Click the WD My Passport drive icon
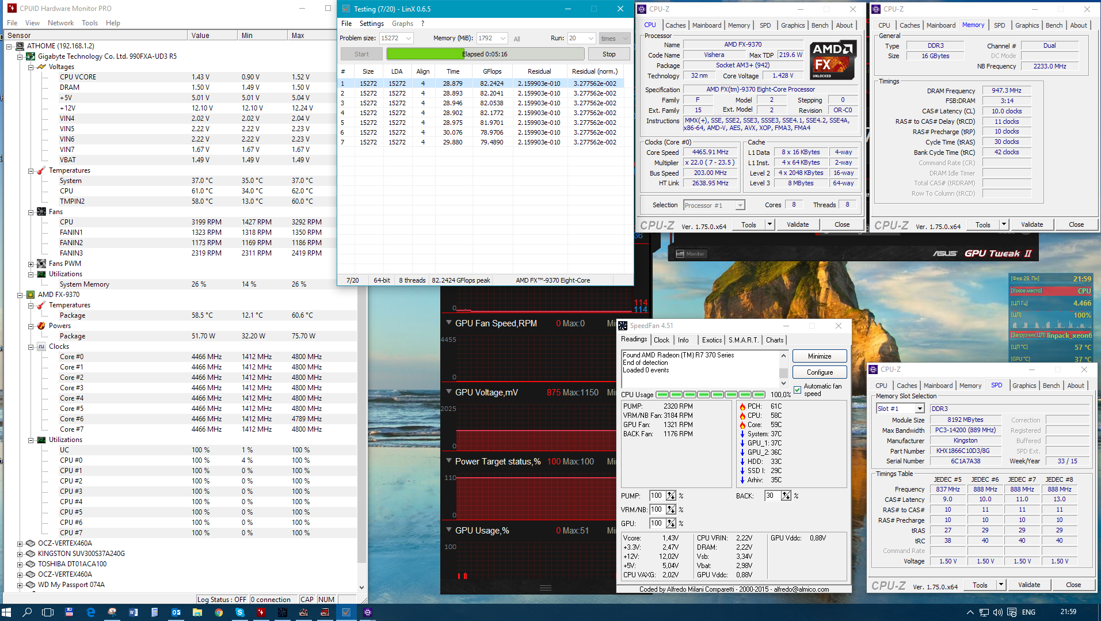 click(31, 585)
